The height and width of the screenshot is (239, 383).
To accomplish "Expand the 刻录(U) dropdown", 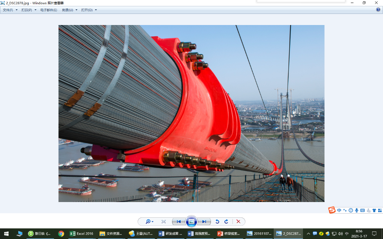I will pyautogui.click(x=70, y=10).
